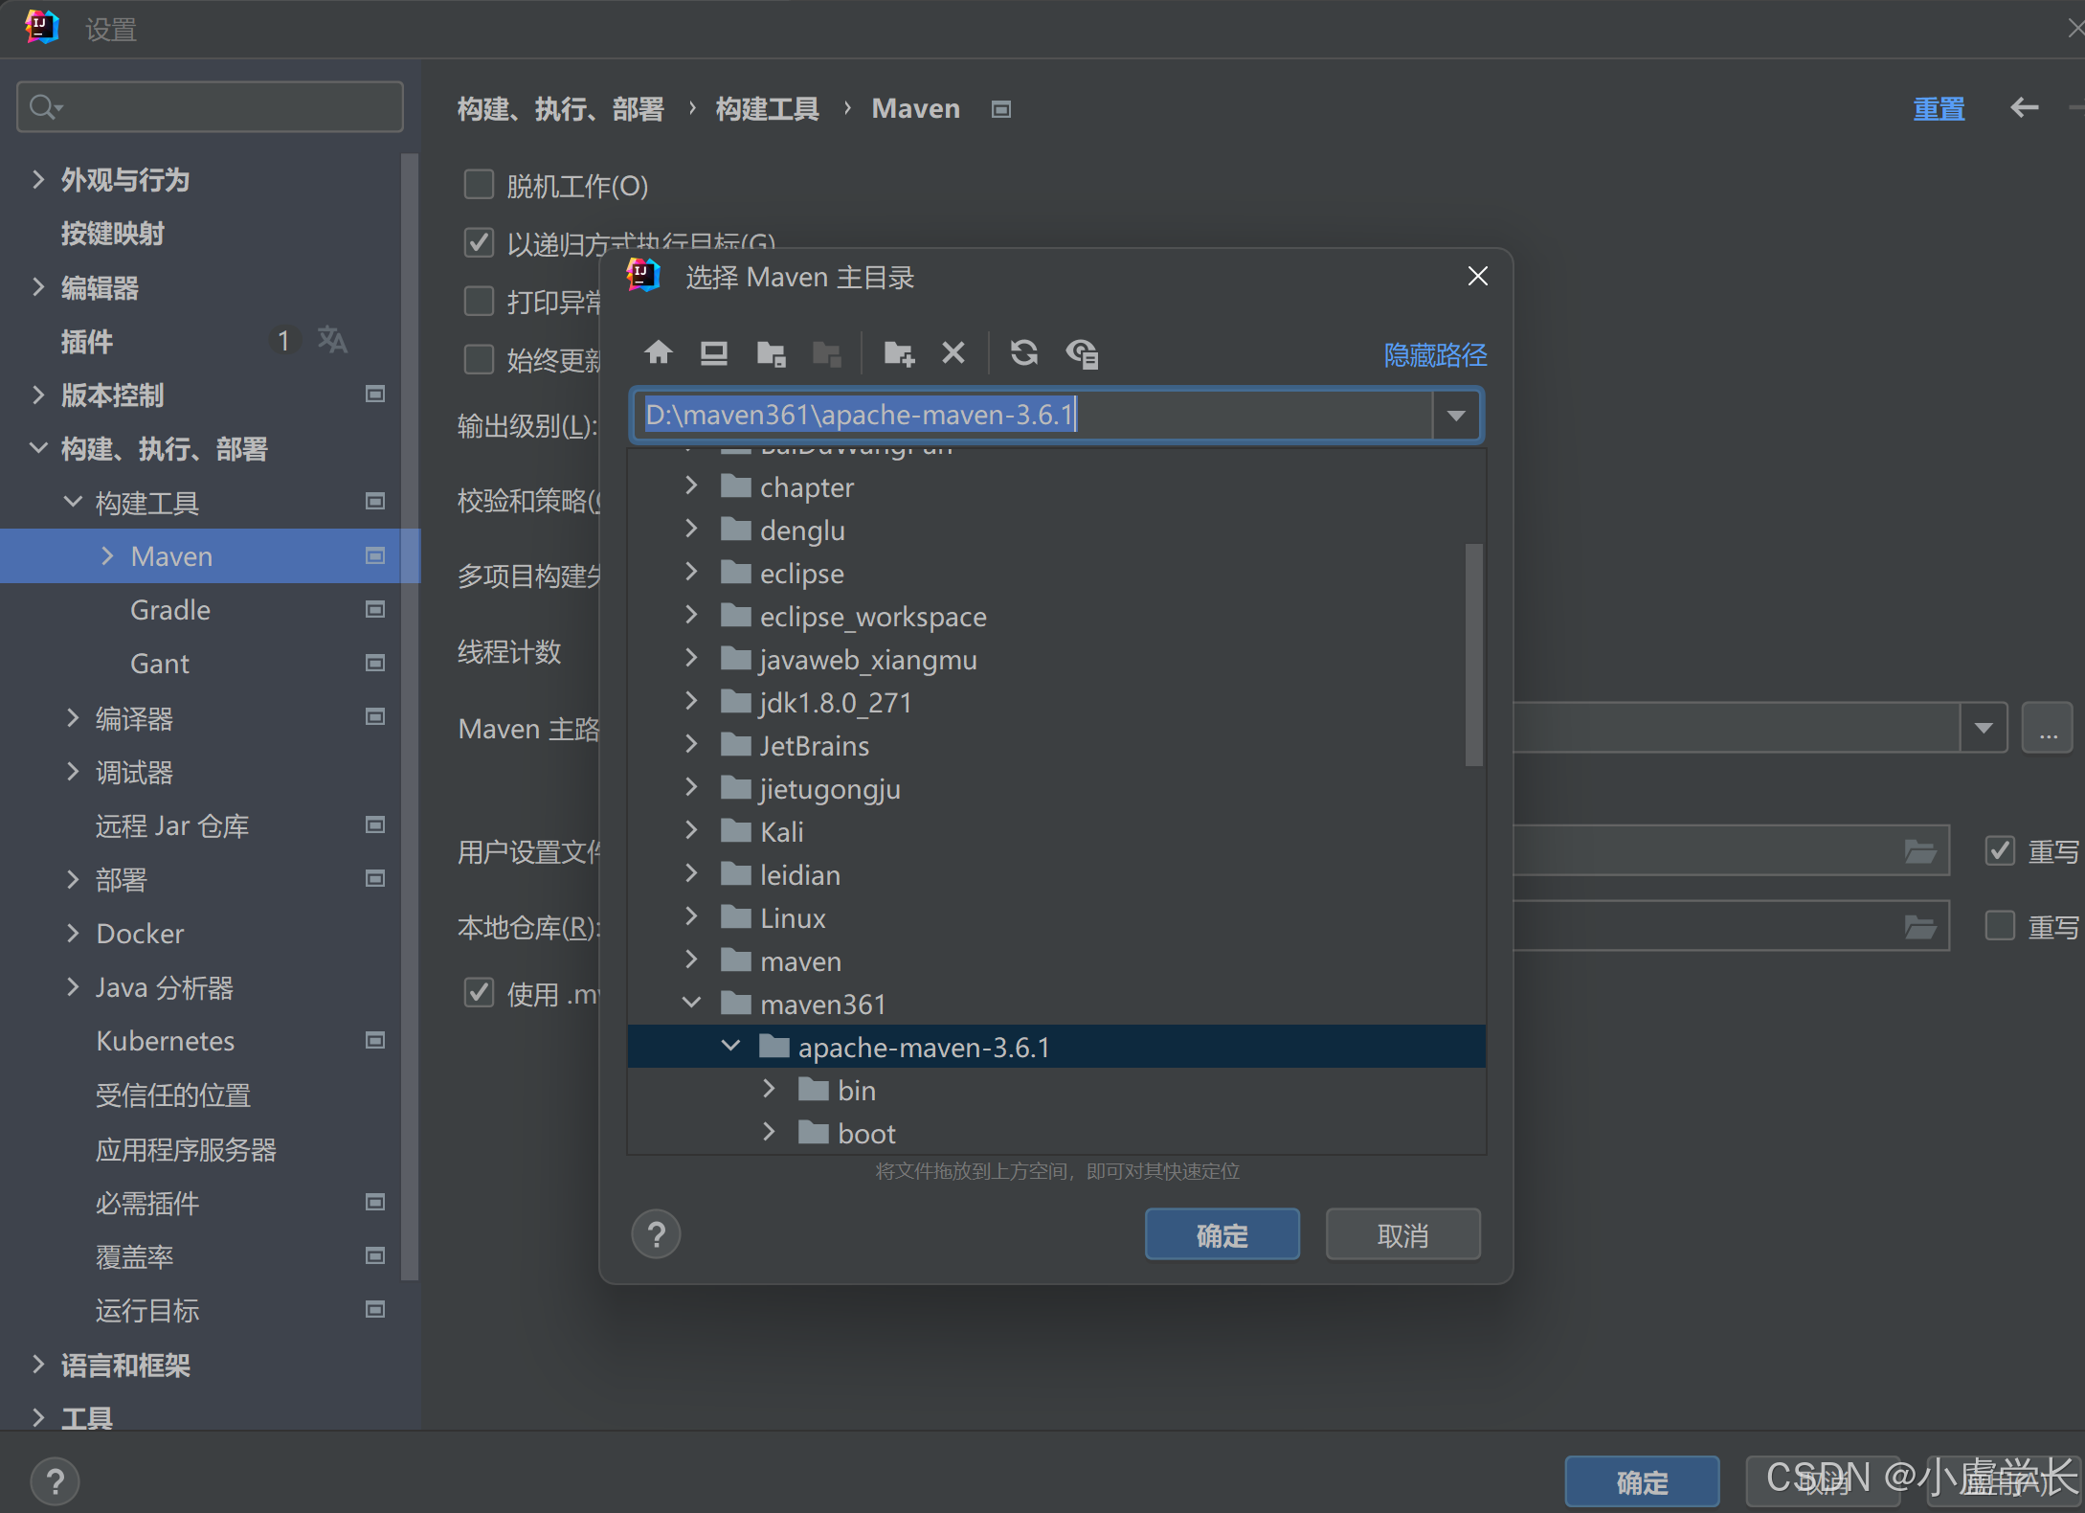Toggle the 以递归方式执行目标 checkbox
2085x1513 pixels.
[479, 242]
